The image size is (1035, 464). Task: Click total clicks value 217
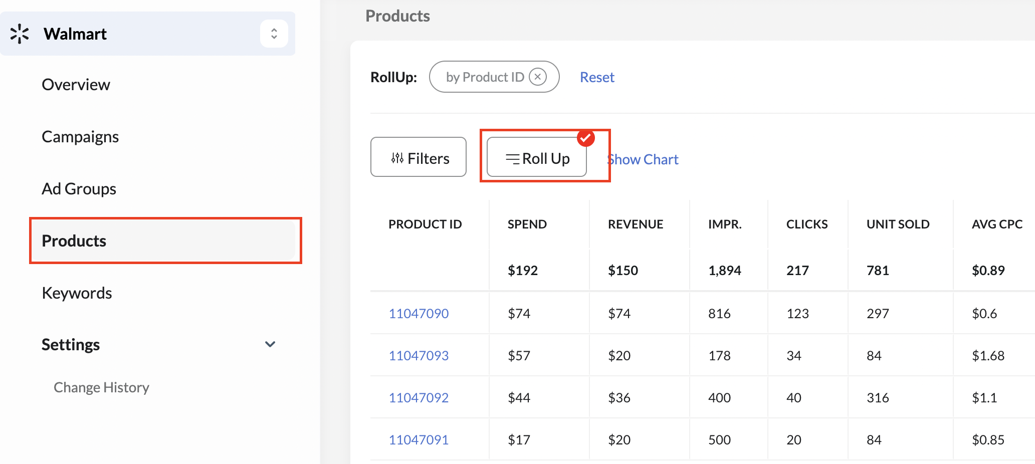798,271
